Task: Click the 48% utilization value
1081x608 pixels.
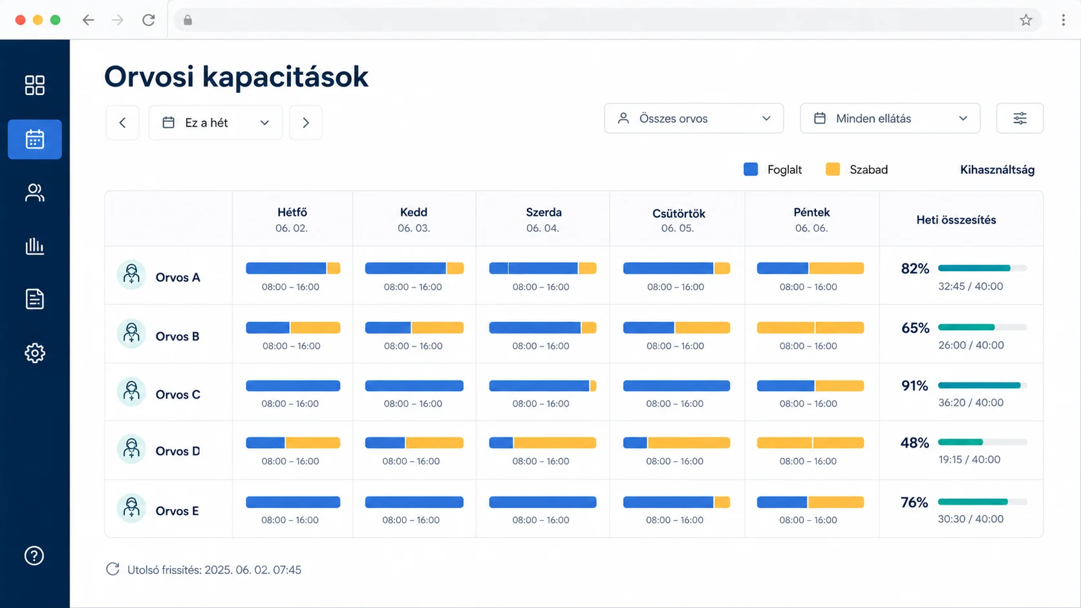Action: point(915,443)
